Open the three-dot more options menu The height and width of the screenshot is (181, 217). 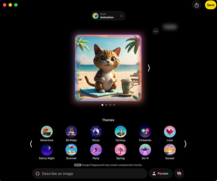pos(156,31)
